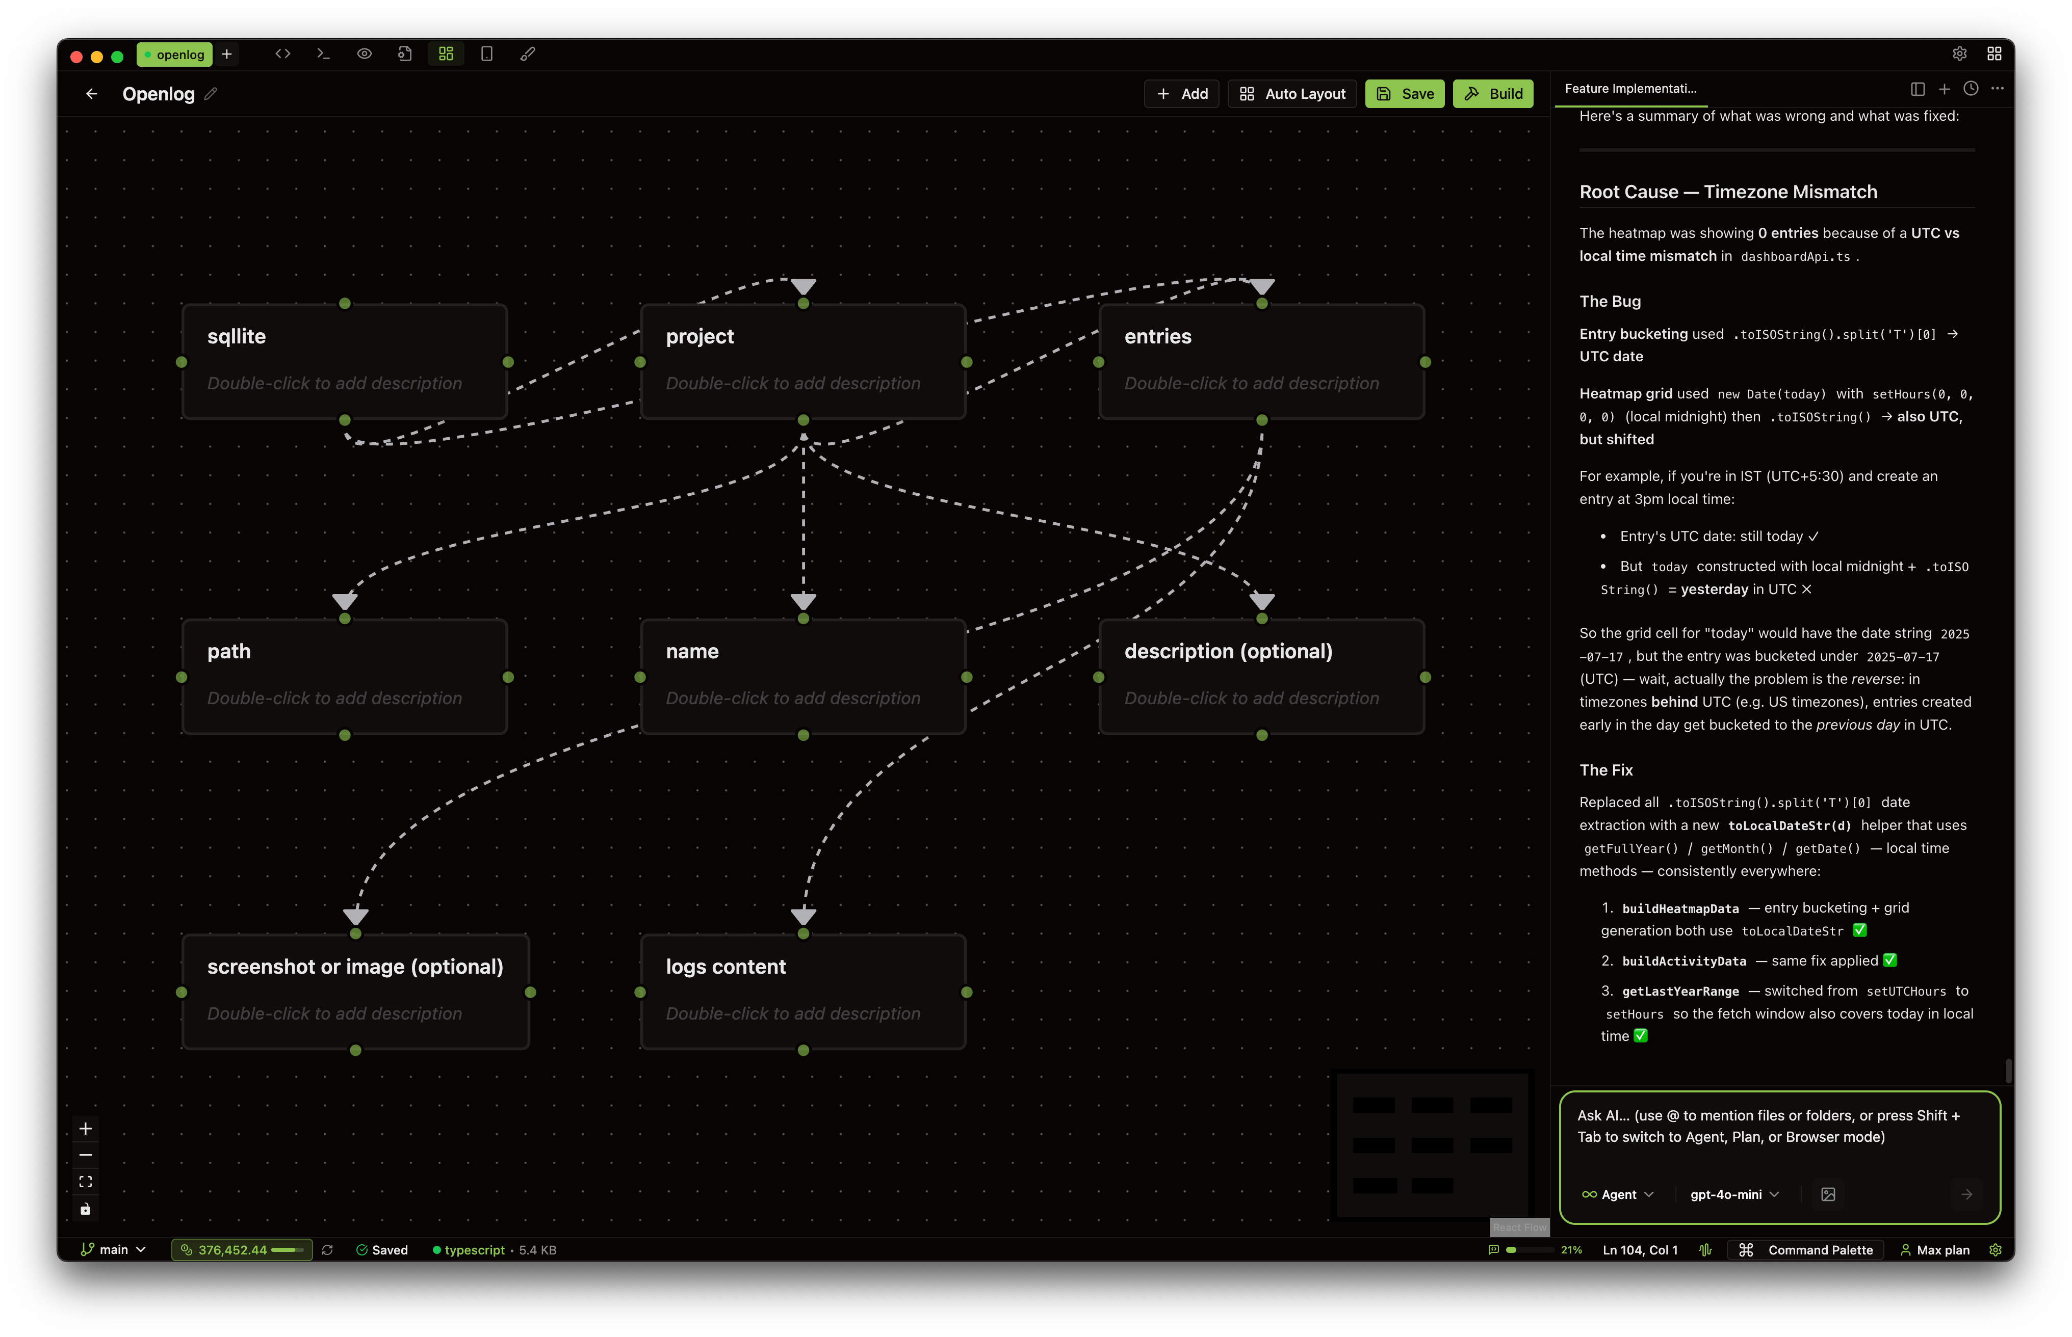The image size is (2072, 1337).
Task: Click the pencil icon beside the Openlog title
Action: point(211,94)
